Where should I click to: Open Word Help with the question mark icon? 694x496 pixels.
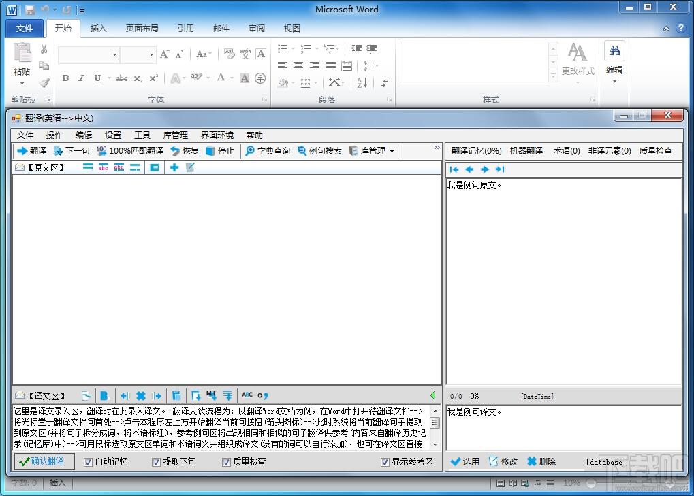pyautogui.click(x=680, y=29)
